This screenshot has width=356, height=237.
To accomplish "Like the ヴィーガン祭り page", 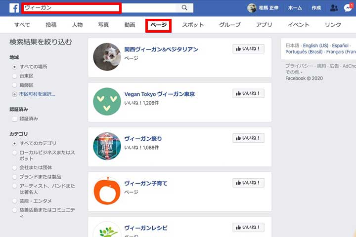I will pos(248,138).
